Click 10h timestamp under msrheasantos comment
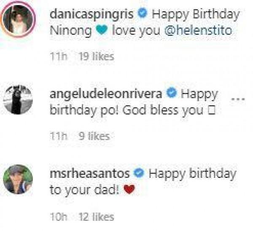This screenshot has height=231, width=253. coord(59,217)
